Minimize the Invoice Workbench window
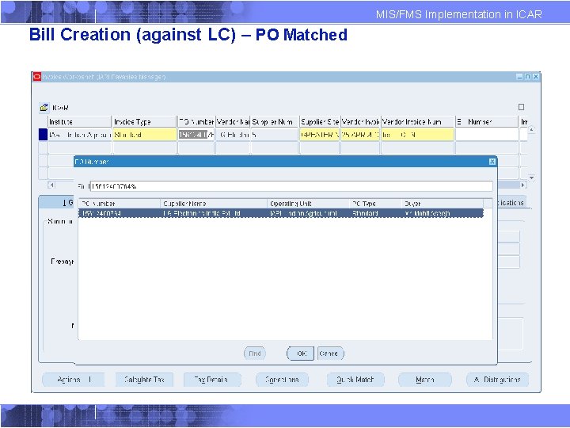The height and width of the screenshot is (428, 570). tap(519, 76)
